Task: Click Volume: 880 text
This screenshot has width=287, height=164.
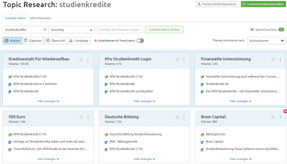Action: [209, 122]
